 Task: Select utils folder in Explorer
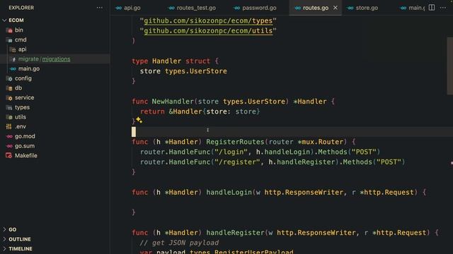click(x=21, y=117)
